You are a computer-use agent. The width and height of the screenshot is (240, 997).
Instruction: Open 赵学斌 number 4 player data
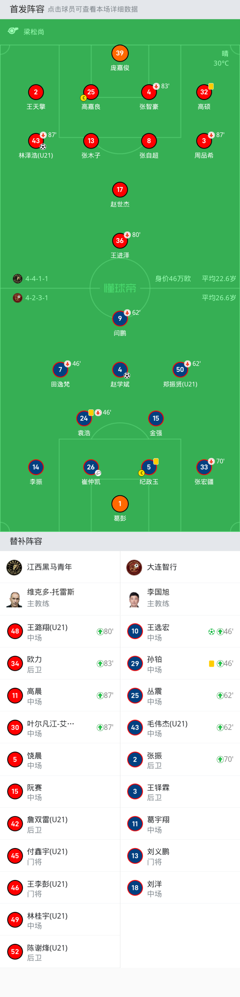[120, 370]
